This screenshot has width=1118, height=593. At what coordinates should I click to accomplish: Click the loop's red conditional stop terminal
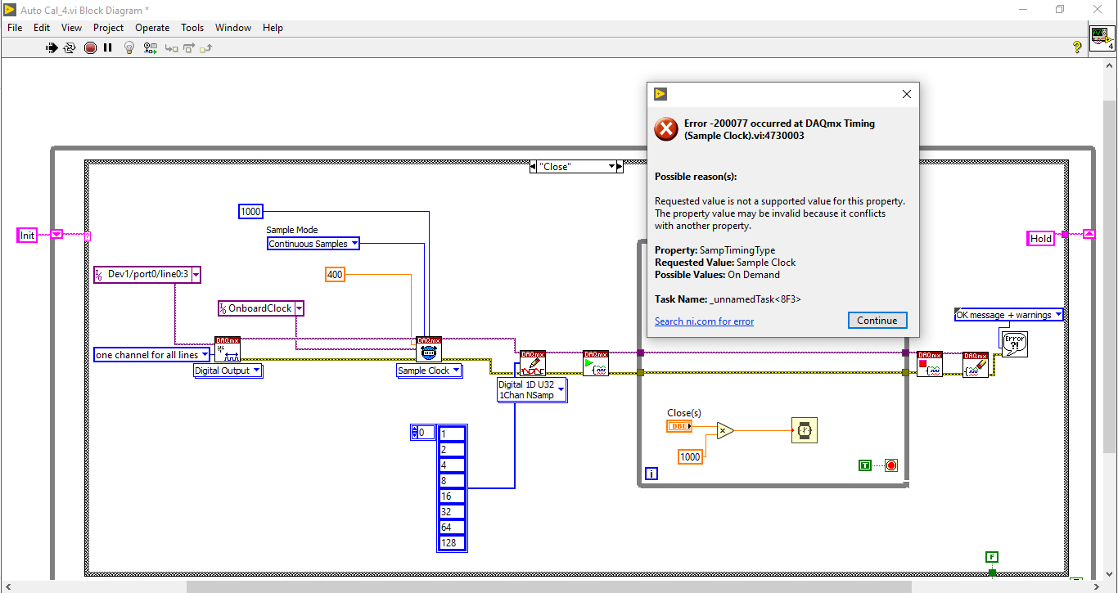click(891, 465)
